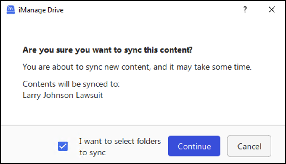Click the empty title bar area
286x164 pixels.
[x=148, y=10]
